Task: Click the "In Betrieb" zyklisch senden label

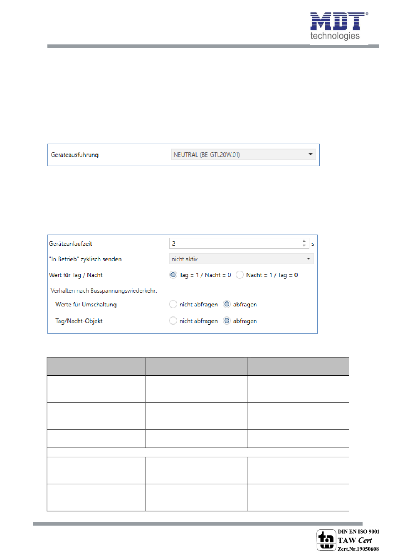Action: 85,259
